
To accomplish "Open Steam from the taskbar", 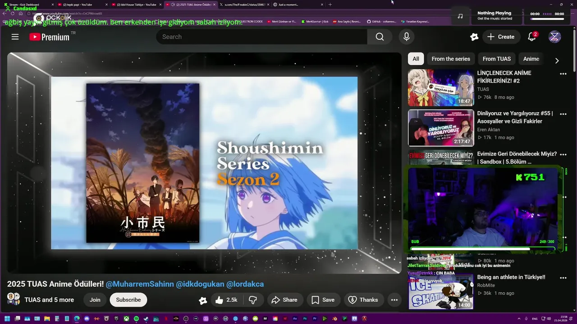I will point(146,319).
